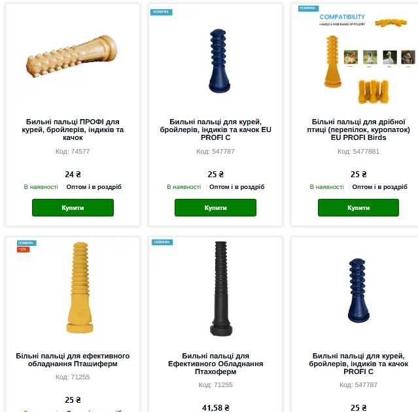Click Купити for the EU PROFI C item
The image size is (418, 412).
(x=215, y=207)
